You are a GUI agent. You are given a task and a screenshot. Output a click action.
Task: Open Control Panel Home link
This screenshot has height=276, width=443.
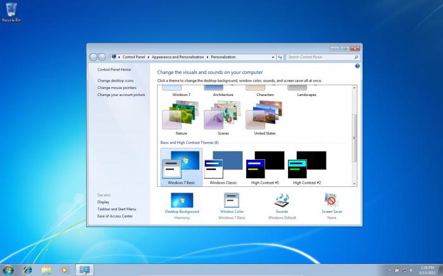pos(114,69)
